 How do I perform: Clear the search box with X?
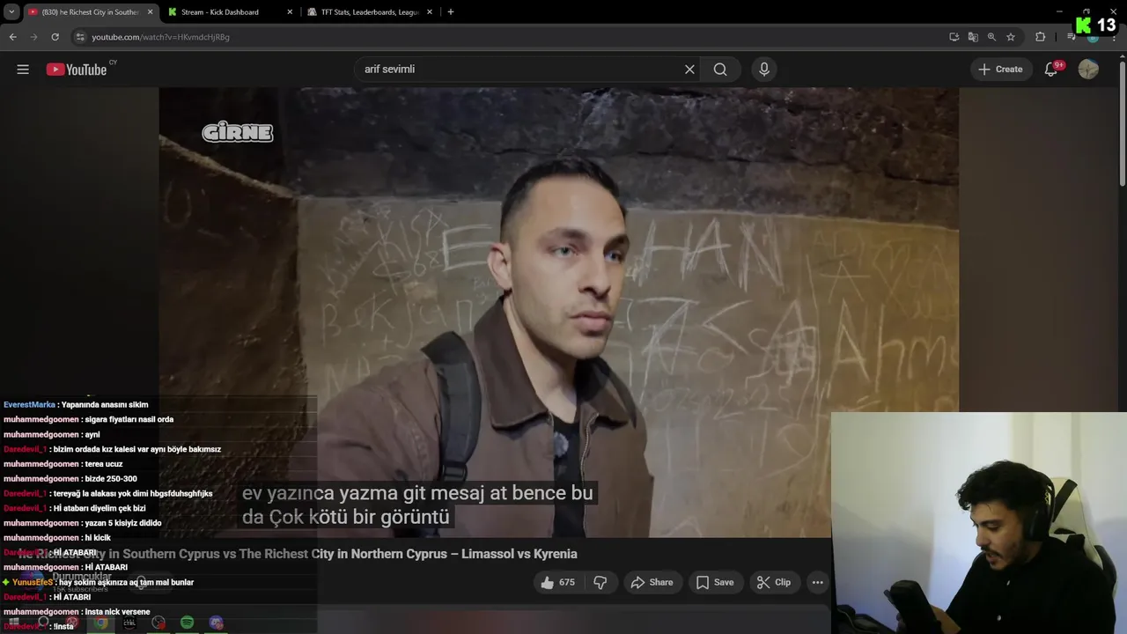[x=689, y=70]
